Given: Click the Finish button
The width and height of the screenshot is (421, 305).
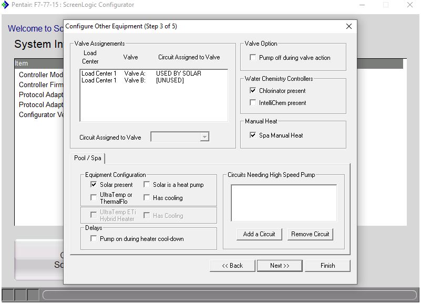Looking at the screenshot, I should click(x=327, y=266).
